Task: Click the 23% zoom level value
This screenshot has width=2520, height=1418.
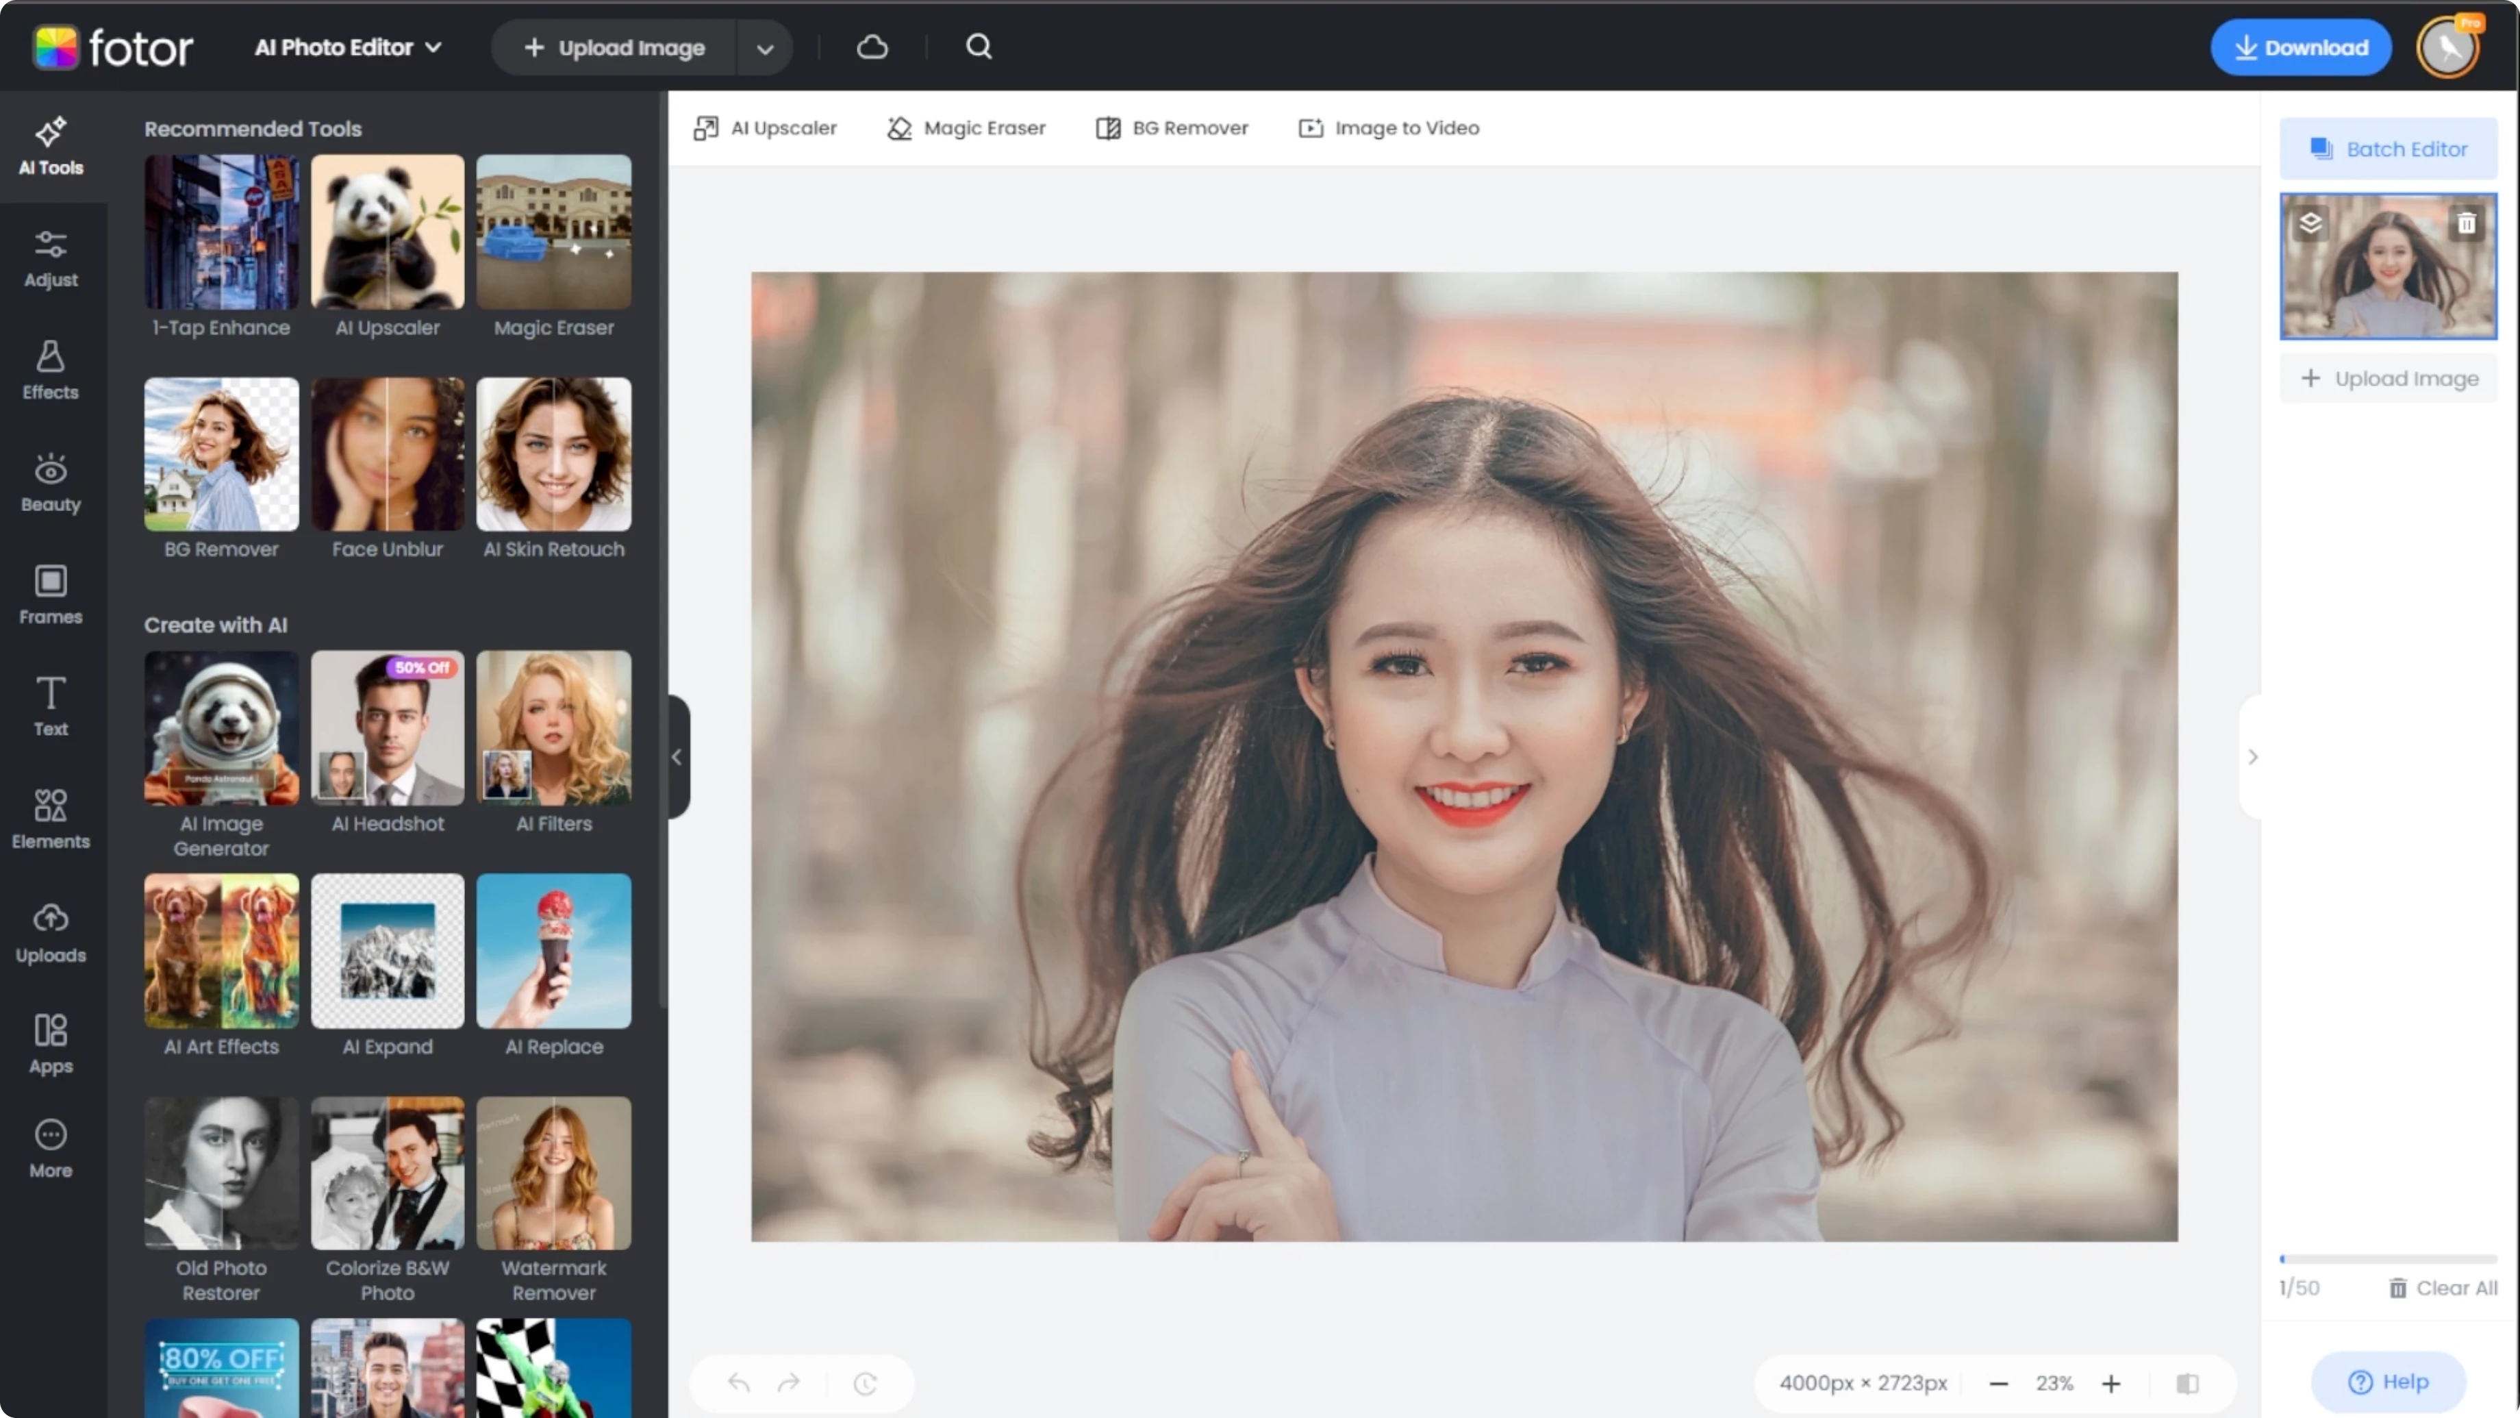Action: [2054, 1383]
